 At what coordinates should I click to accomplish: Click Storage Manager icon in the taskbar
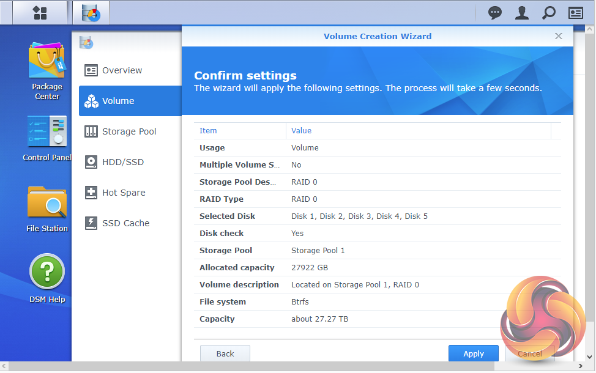pyautogui.click(x=91, y=13)
